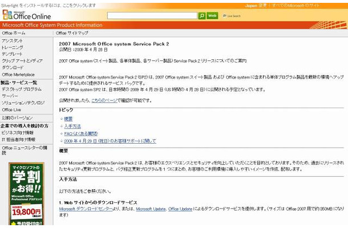The height and width of the screenshot is (228, 348).
Task: Open Microsoft ダウンロードセンター link
Action: [86, 209]
